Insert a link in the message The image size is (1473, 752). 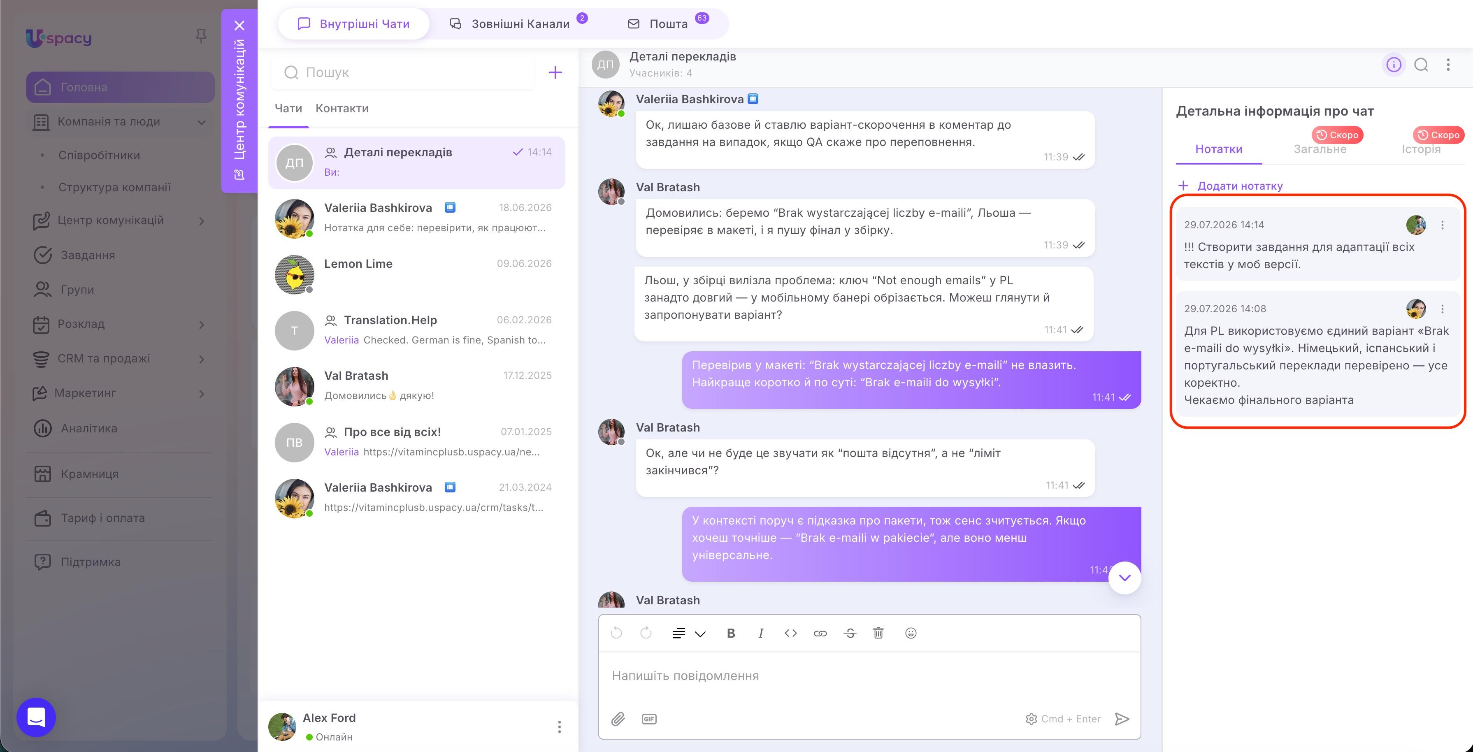(x=820, y=633)
